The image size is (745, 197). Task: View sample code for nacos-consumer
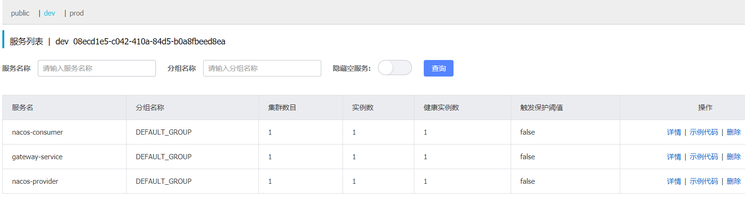pos(703,132)
